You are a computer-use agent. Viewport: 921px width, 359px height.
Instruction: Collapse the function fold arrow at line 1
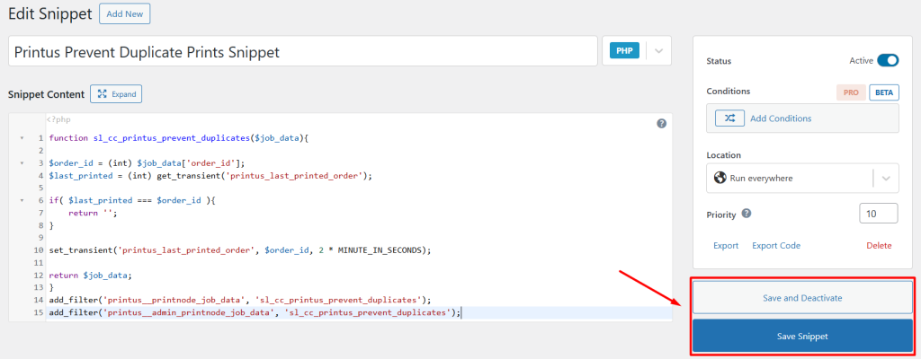[x=22, y=138]
